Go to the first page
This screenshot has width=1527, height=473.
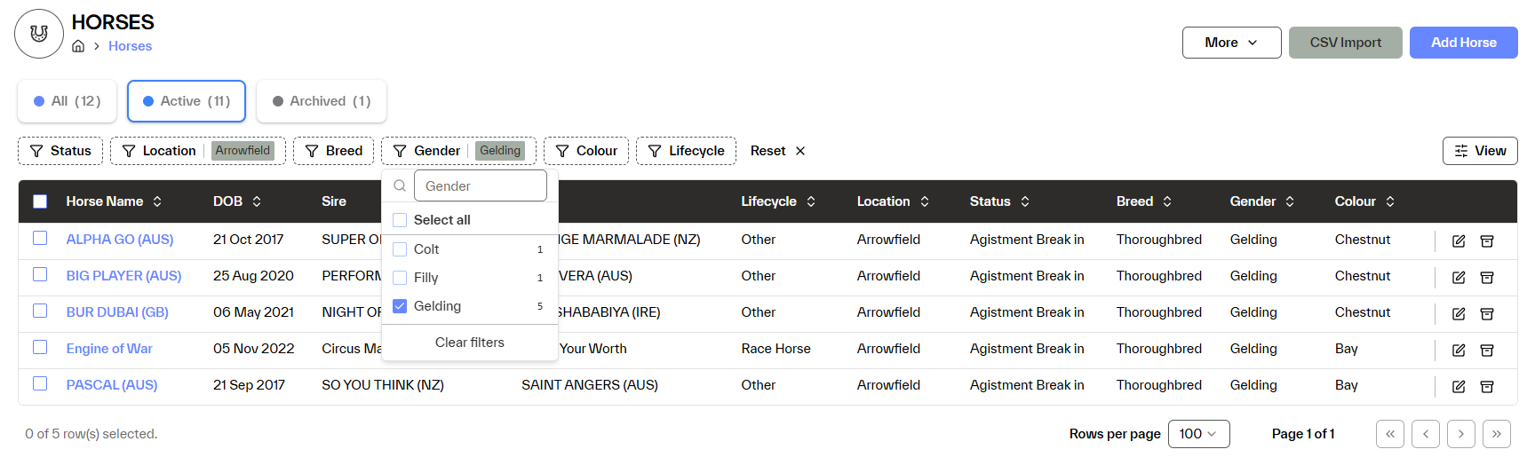pos(1389,434)
